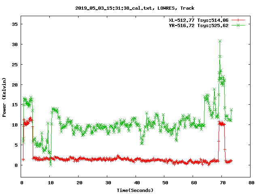Click the green line sample in the legend
The image size is (259, 194).
tap(238, 25)
